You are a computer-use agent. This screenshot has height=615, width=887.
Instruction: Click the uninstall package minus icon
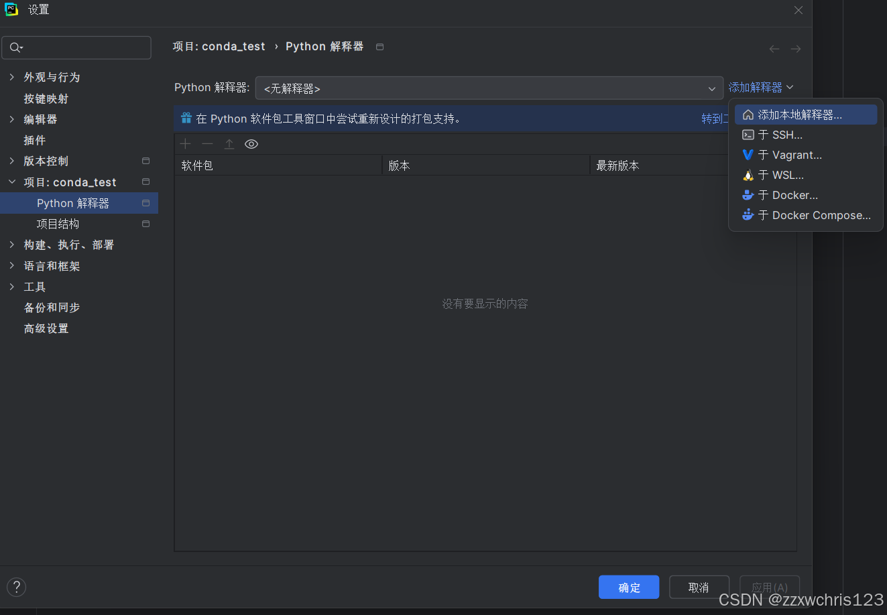tap(207, 144)
